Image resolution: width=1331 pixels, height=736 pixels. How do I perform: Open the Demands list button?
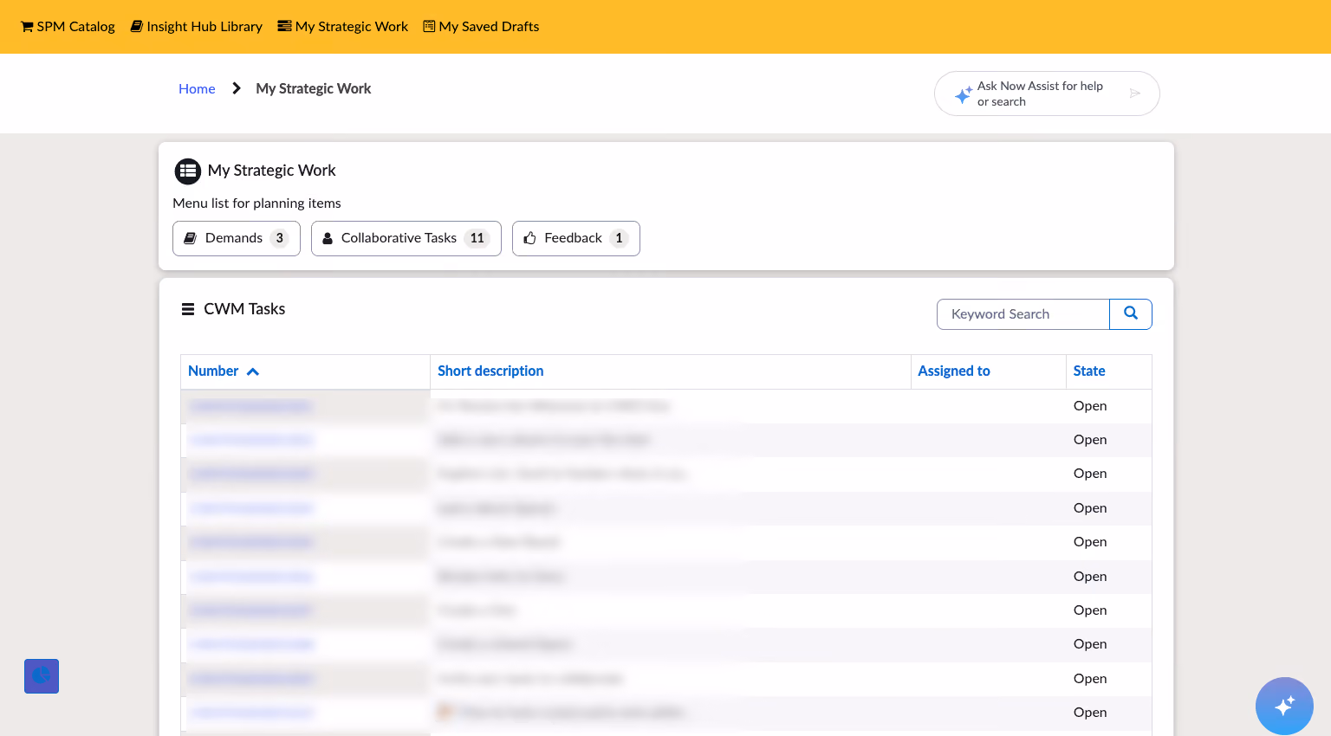(237, 238)
